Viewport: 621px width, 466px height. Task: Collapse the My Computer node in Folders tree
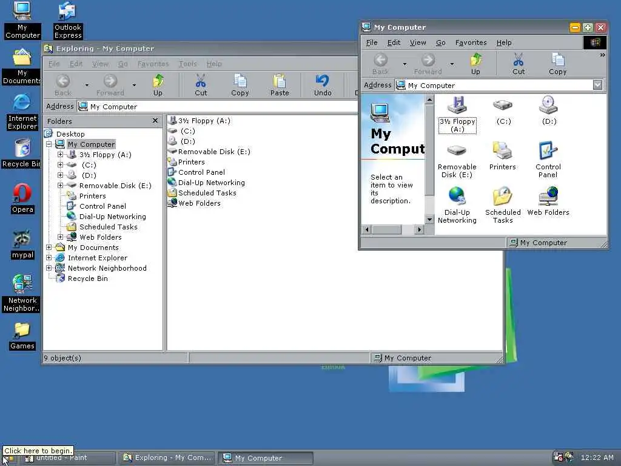(x=49, y=144)
